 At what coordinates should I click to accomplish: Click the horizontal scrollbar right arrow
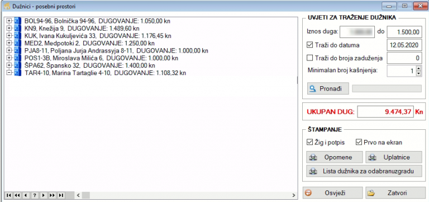coord(294,195)
